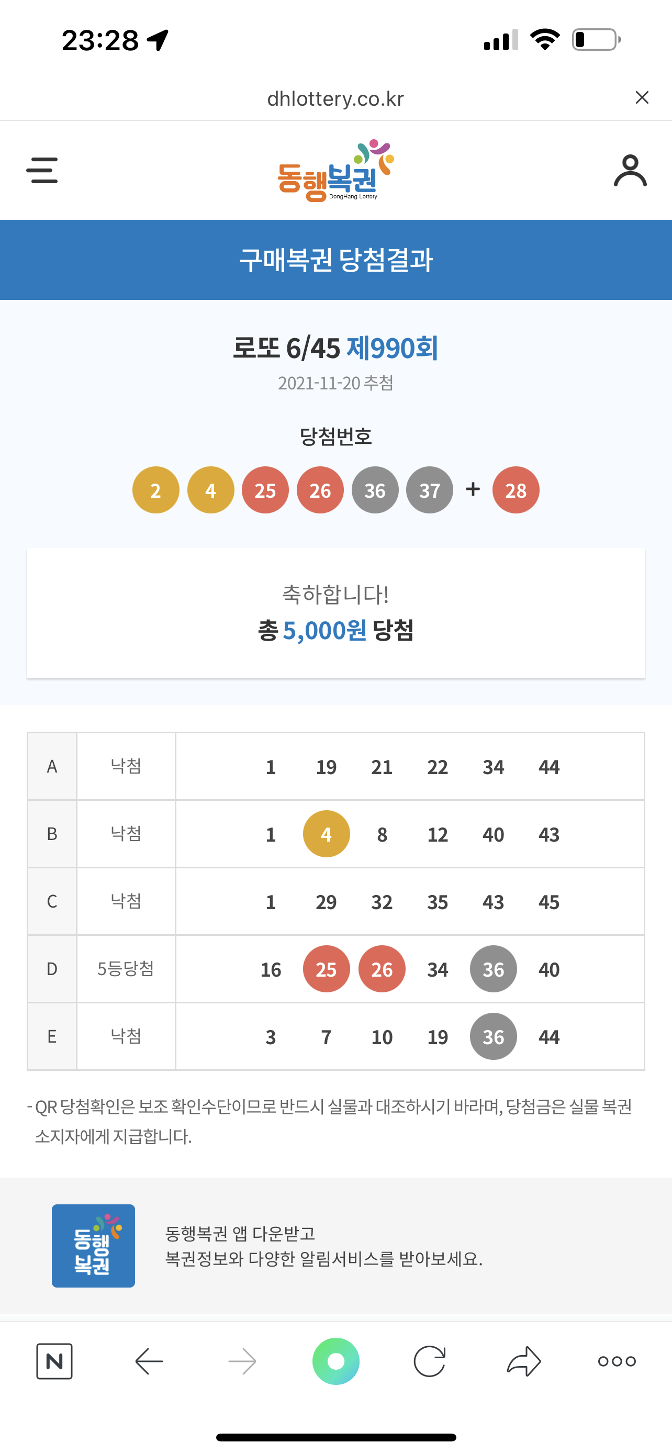Tap the green Naver search circle button
This screenshot has height=1454, width=672.
pyautogui.click(x=335, y=1361)
